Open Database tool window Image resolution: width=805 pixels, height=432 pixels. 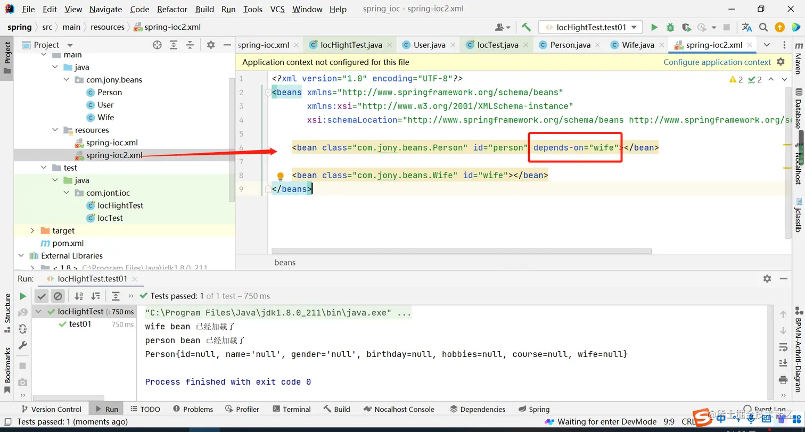pyautogui.click(x=798, y=109)
